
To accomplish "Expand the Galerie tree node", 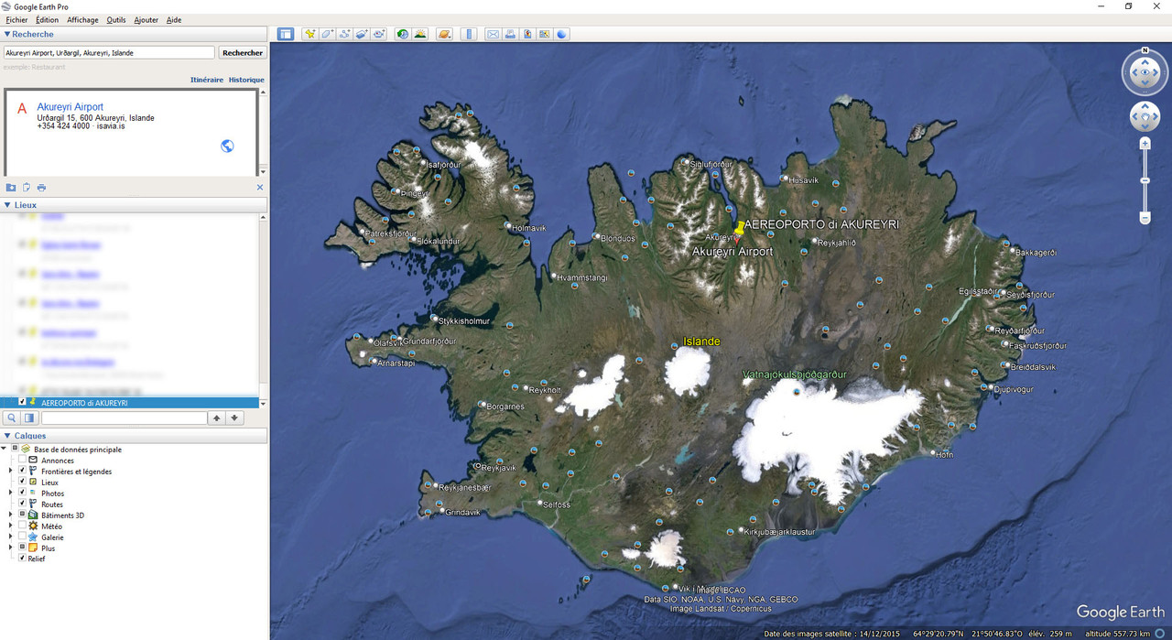I will click(x=11, y=537).
